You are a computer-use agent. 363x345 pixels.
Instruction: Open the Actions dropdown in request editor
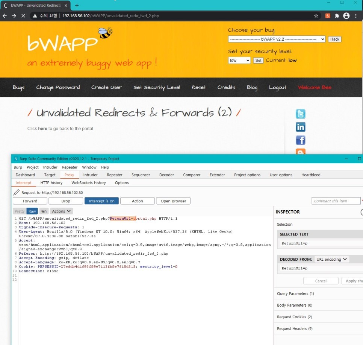click(x=61, y=211)
